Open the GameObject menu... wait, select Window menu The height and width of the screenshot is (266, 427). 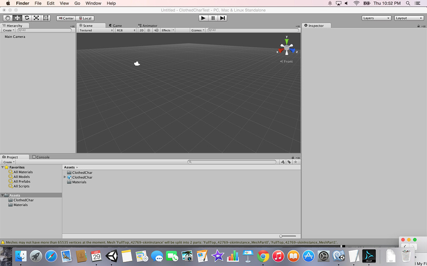(x=93, y=3)
